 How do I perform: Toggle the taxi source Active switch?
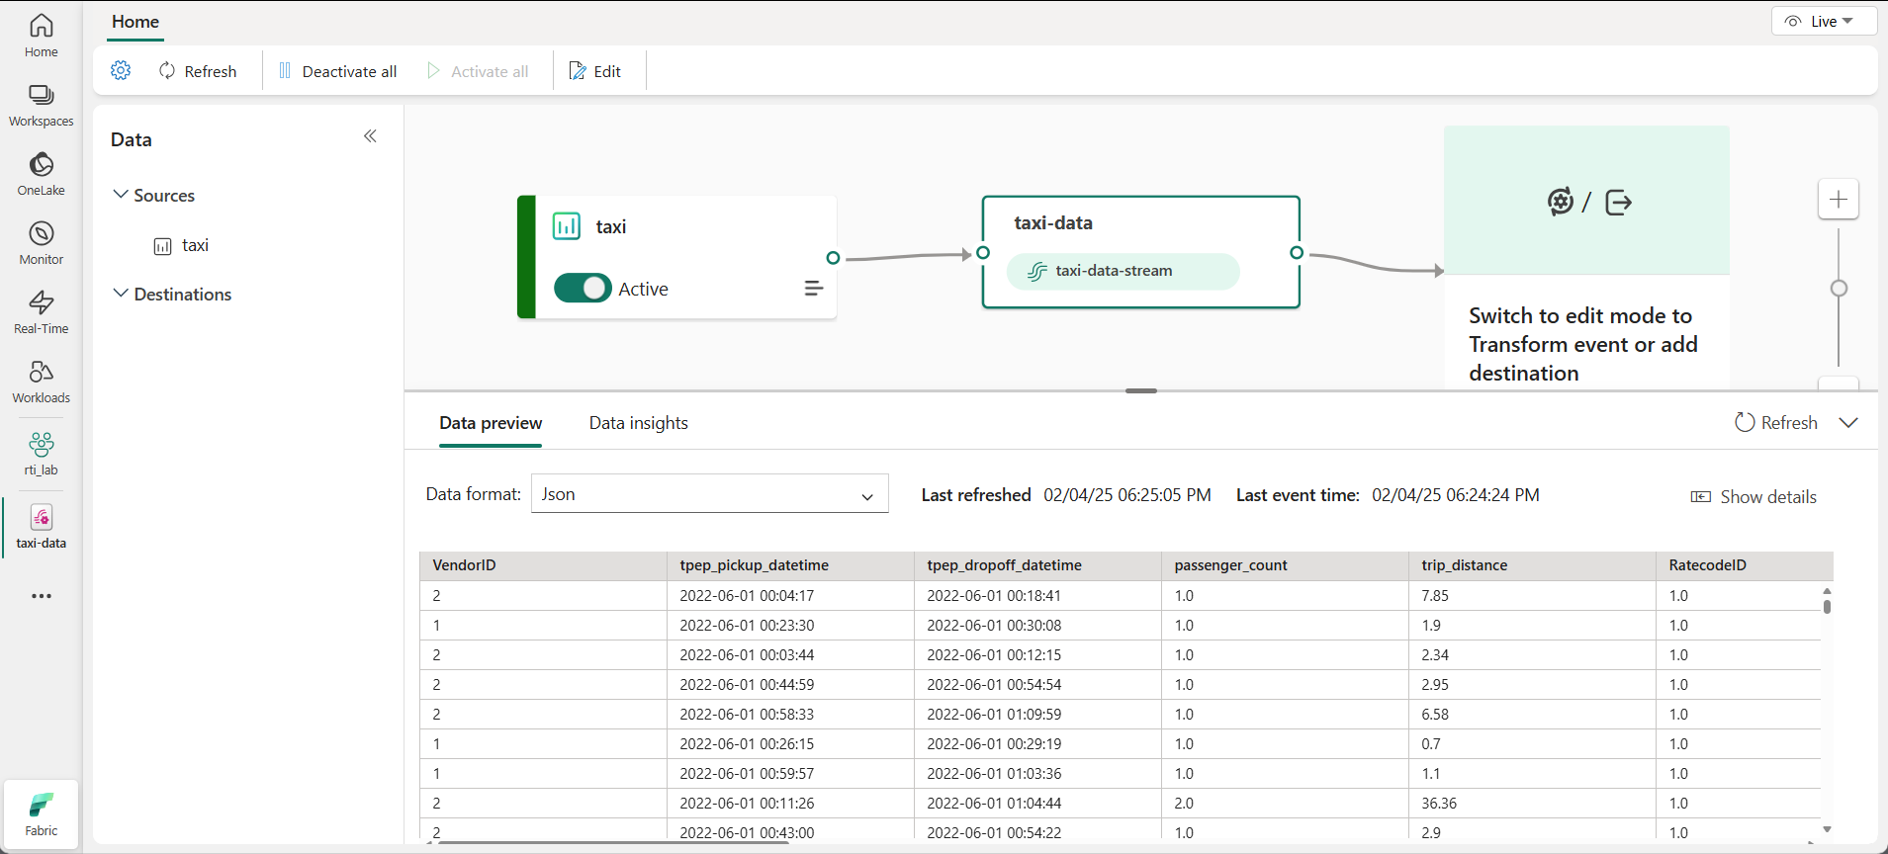(x=583, y=288)
